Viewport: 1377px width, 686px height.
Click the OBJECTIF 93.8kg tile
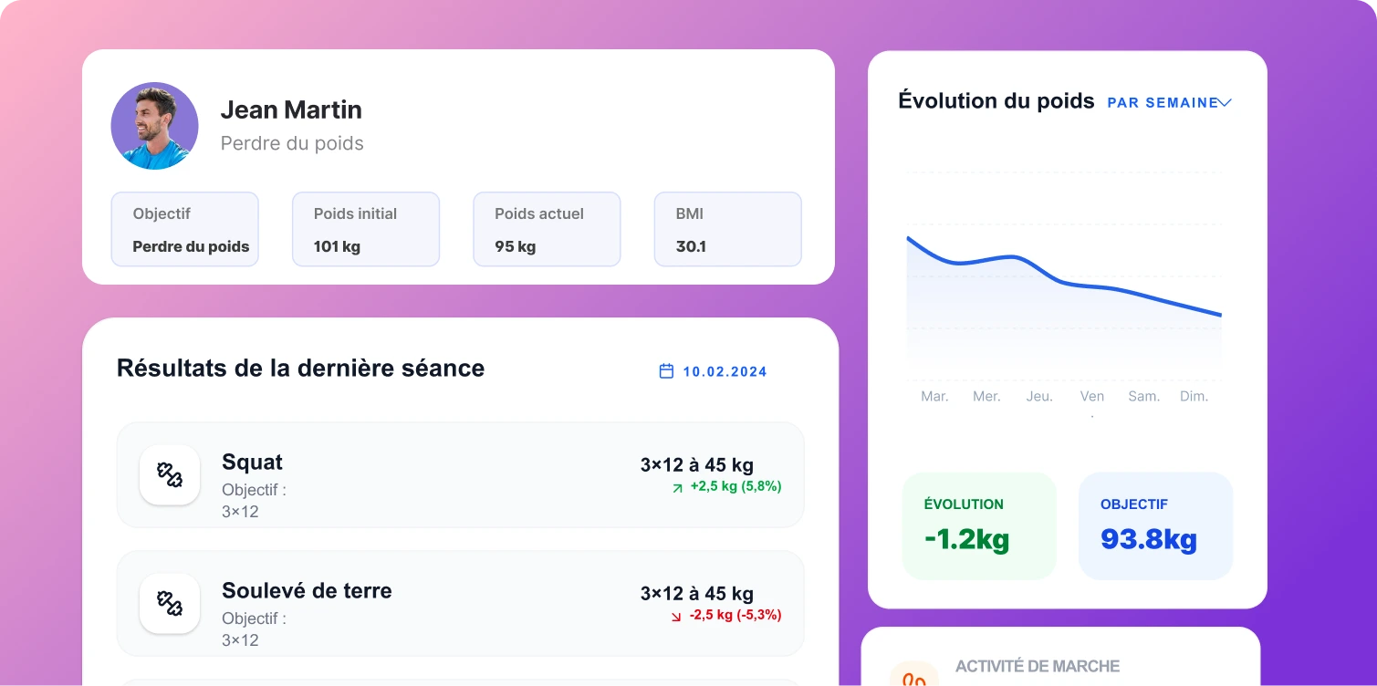tap(1155, 525)
